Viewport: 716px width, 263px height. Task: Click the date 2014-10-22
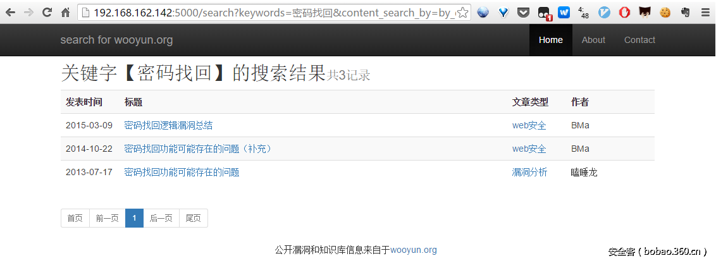(89, 149)
